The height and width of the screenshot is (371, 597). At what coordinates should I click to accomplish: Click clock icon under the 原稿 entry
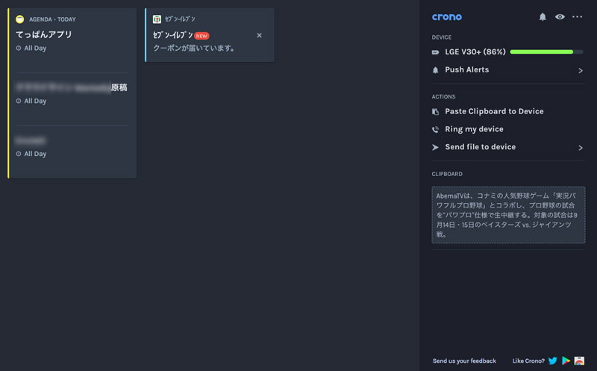click(x=18, y=101)
